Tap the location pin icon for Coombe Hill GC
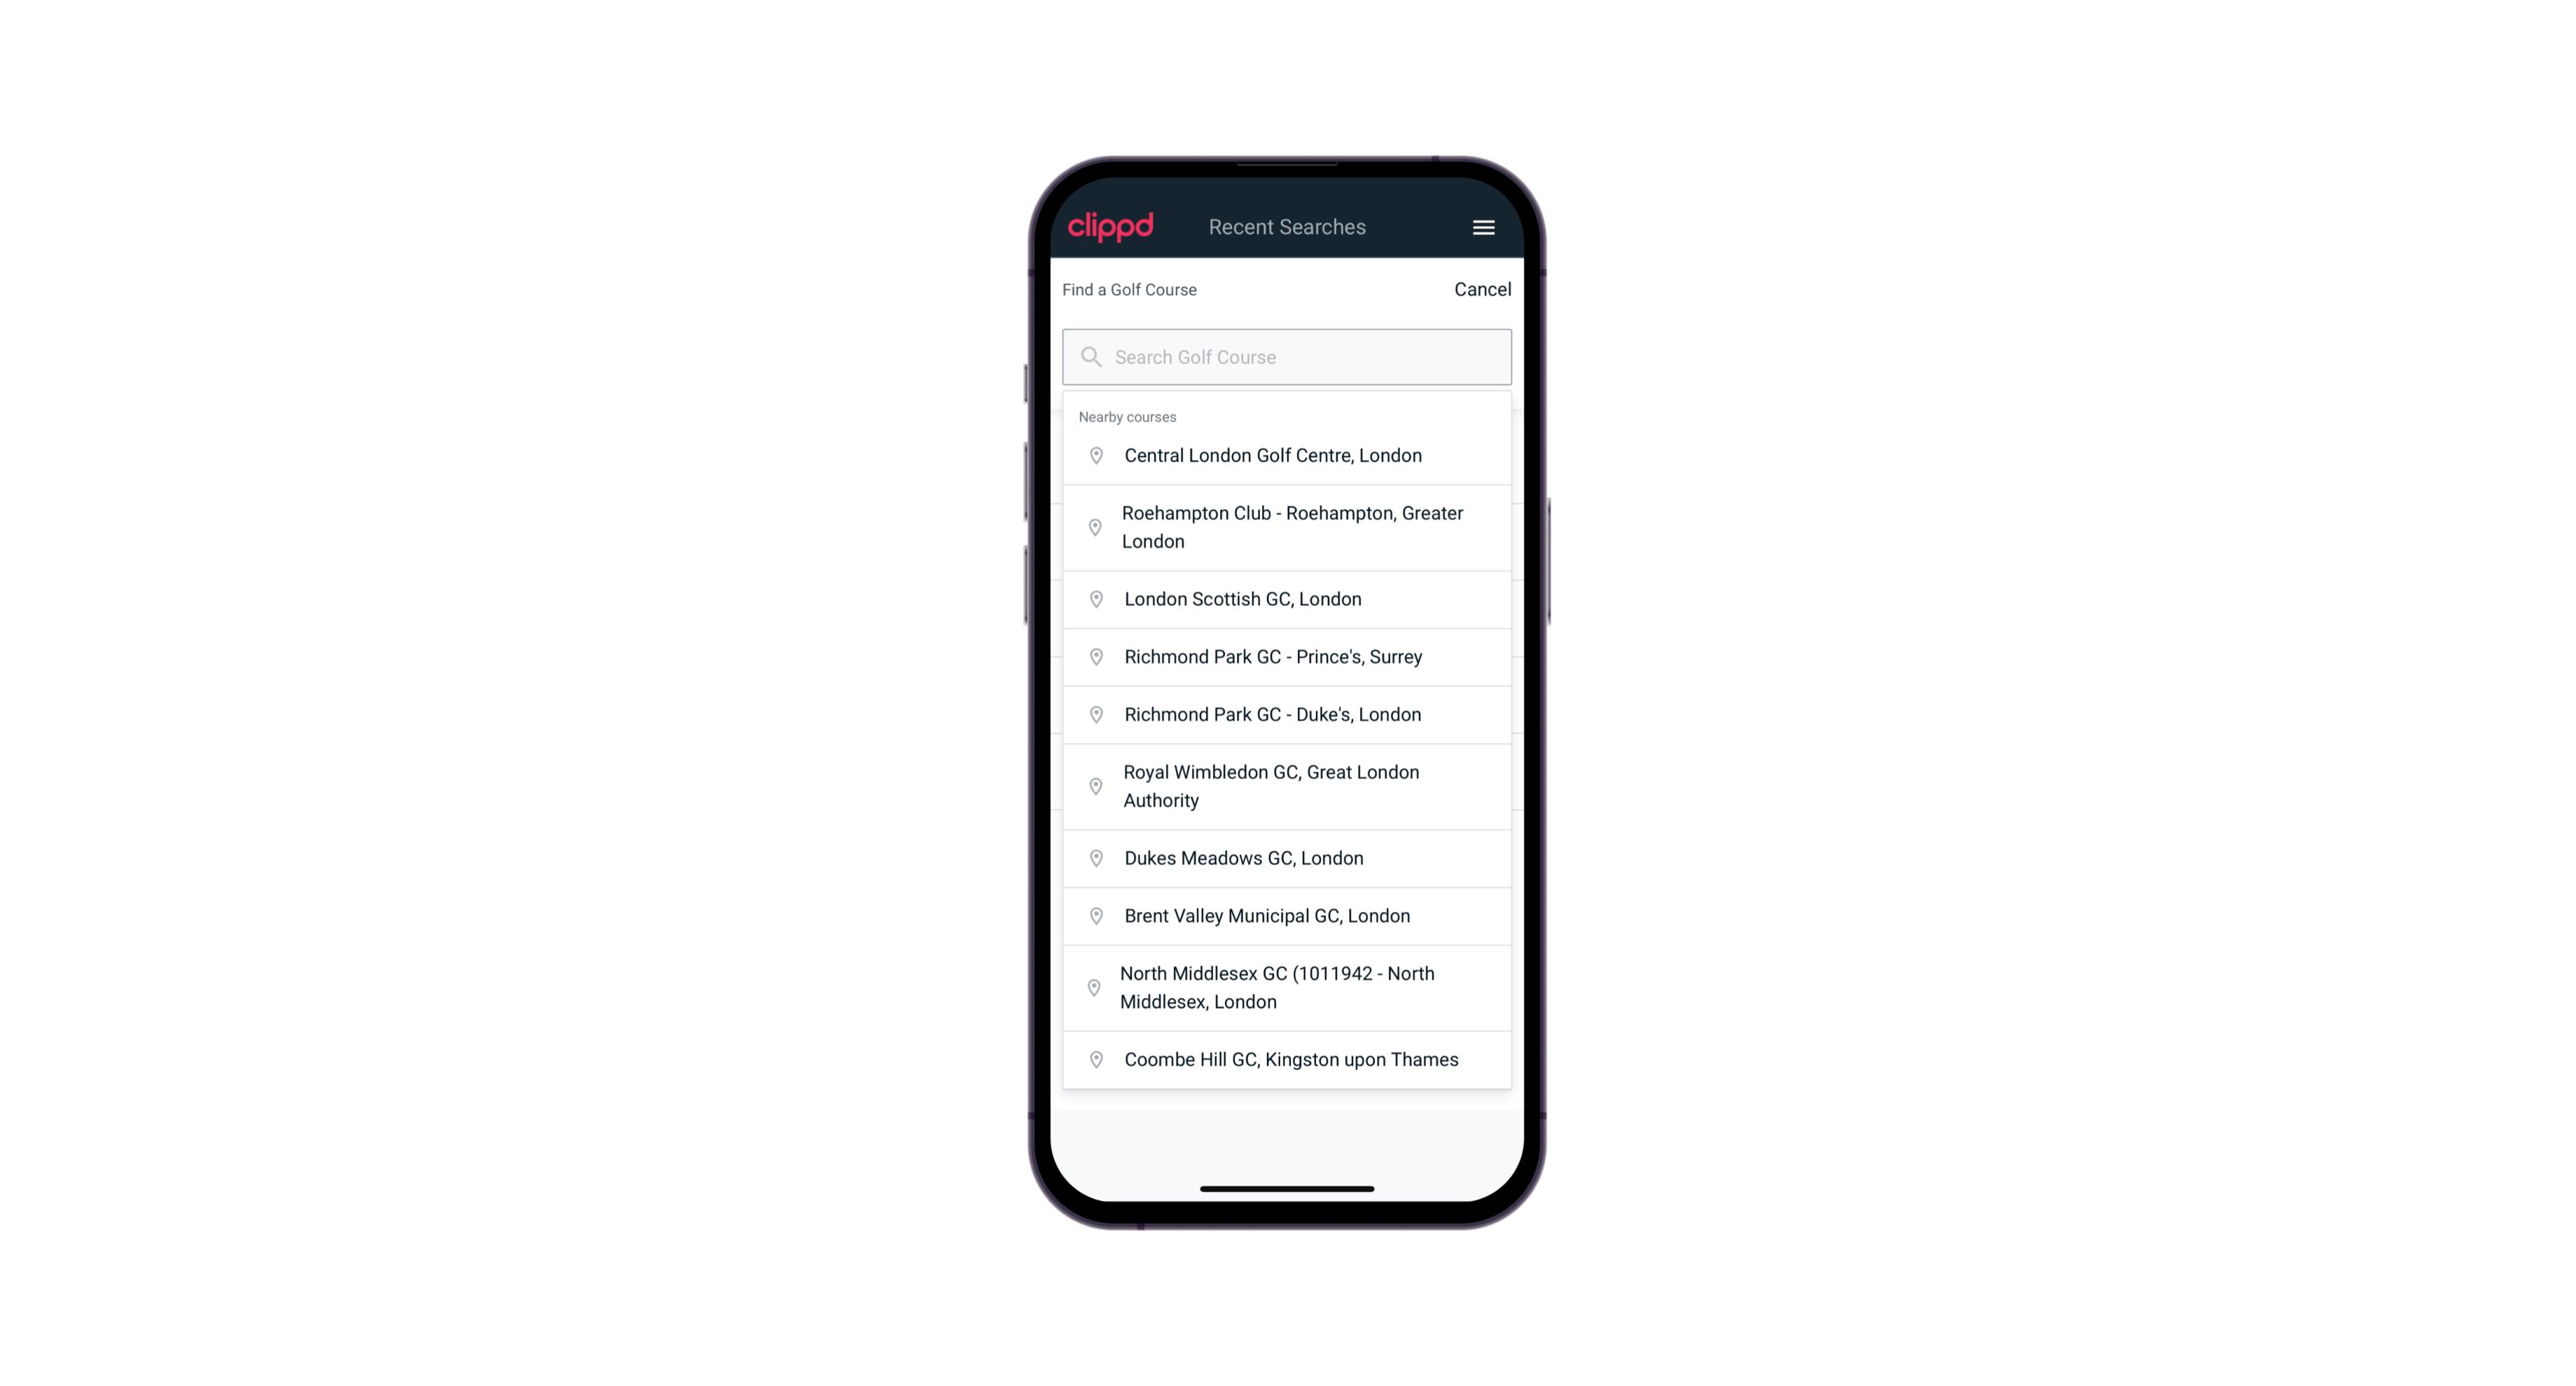The height and width of the screenshot is (1386, 2576). 1093,1058
